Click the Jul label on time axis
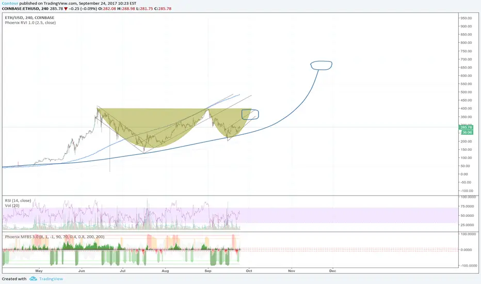Image resolution: width=481 pixels, height=284 pixels. pyautogui.click(x=123, y=271)
